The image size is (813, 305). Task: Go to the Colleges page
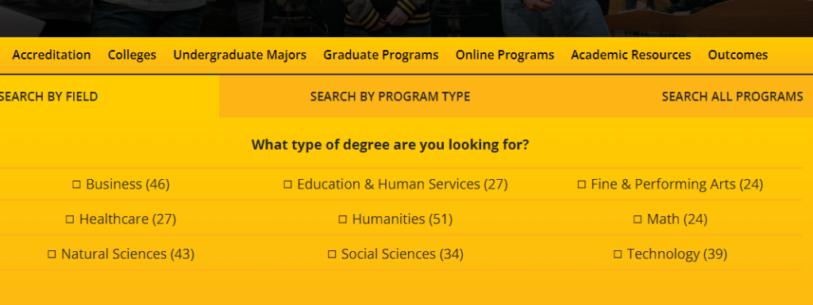point(132,55)
